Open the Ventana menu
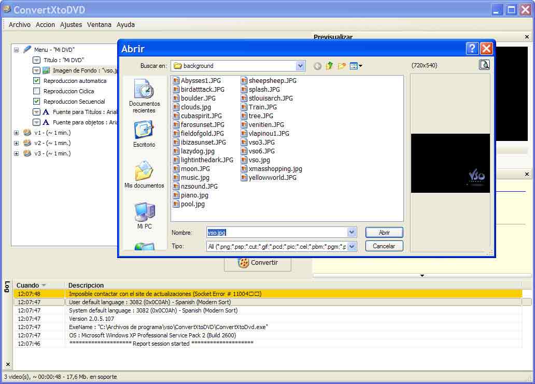535x384 pixels. click(99, 24)
